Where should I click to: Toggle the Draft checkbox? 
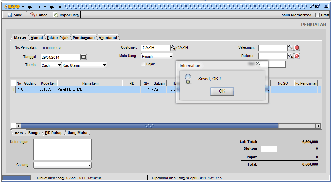[318, 15]
